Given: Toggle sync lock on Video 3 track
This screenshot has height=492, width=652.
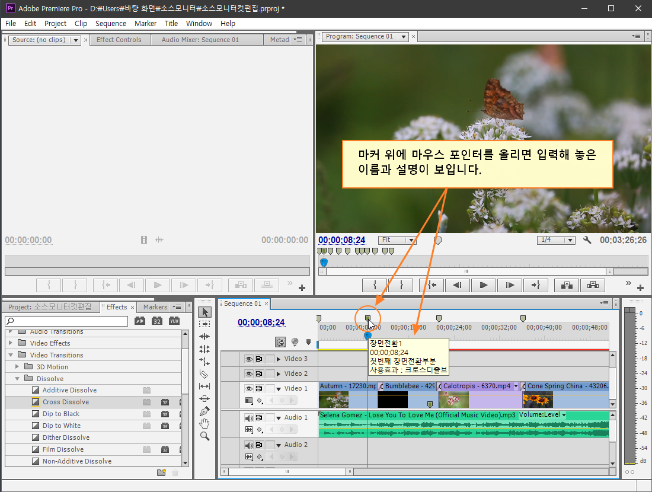Looking at the screenshot, I should (x=259, y=359).
